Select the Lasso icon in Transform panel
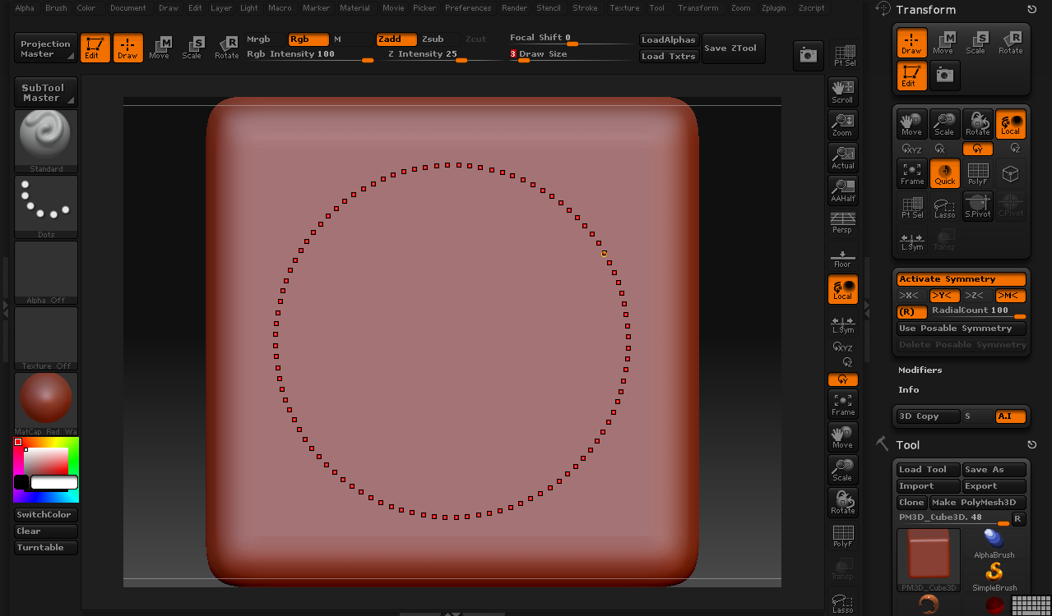Viewport: 1052px width, 616px height. pyautogui.click(x=944, y=206)
